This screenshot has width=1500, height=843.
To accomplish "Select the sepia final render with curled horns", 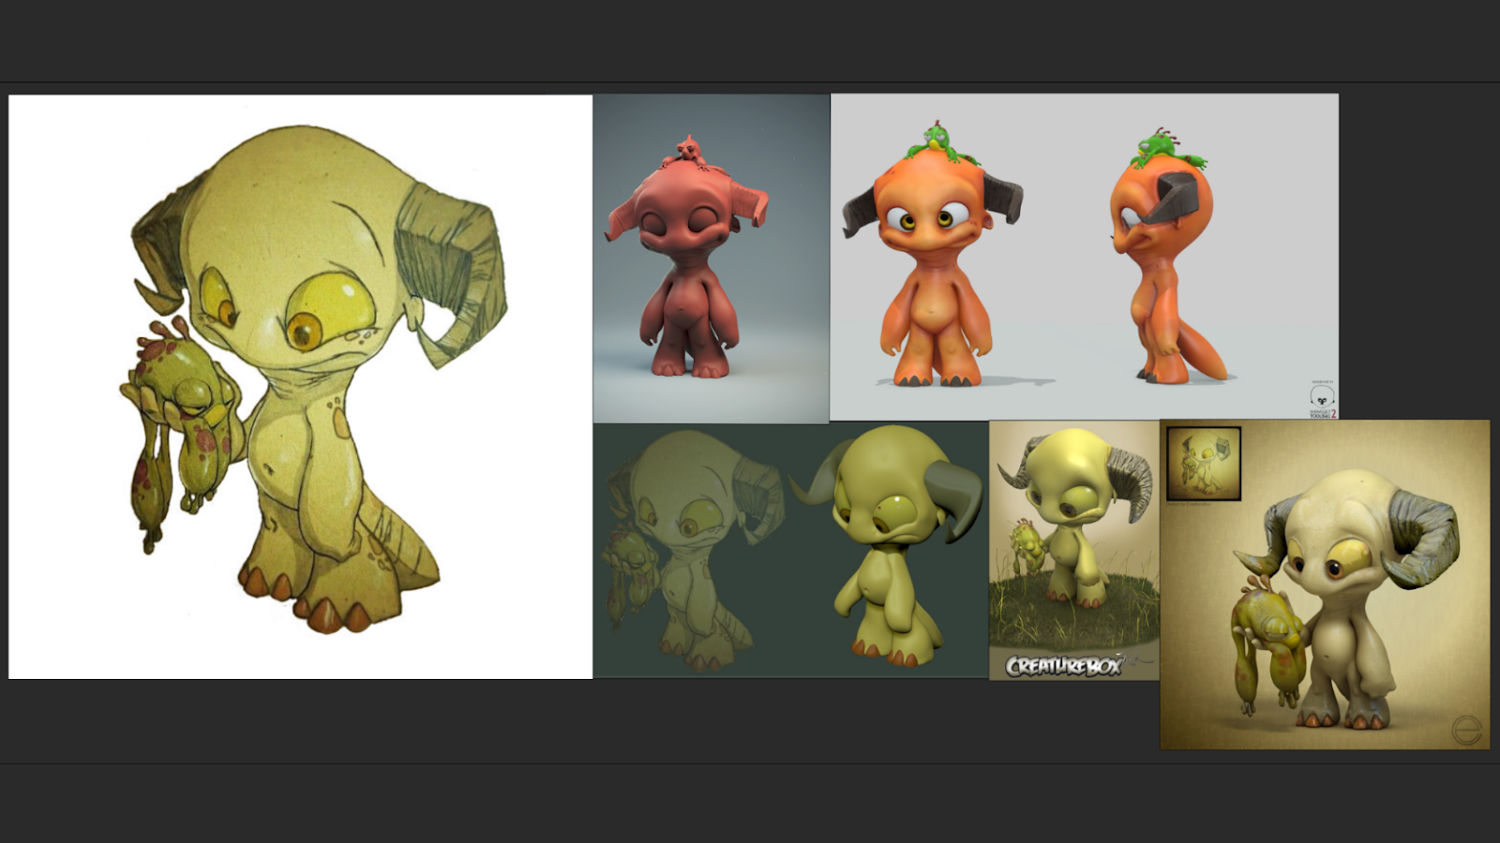I will click(x=1325, y=584).
